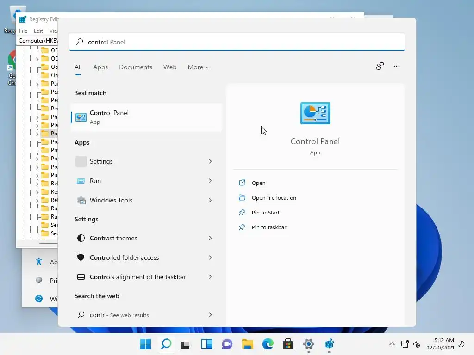
Task: Switch to the Apps search tab
Action: tap(100, 67)
